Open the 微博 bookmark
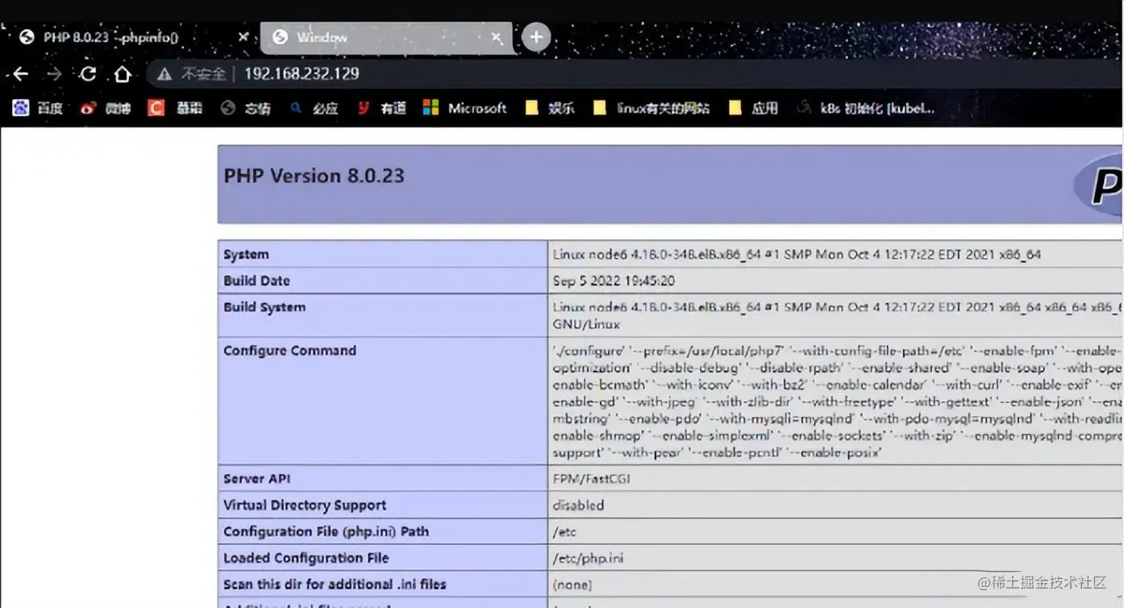Viewport: 1124px width, 608px height. click(106, 108)
